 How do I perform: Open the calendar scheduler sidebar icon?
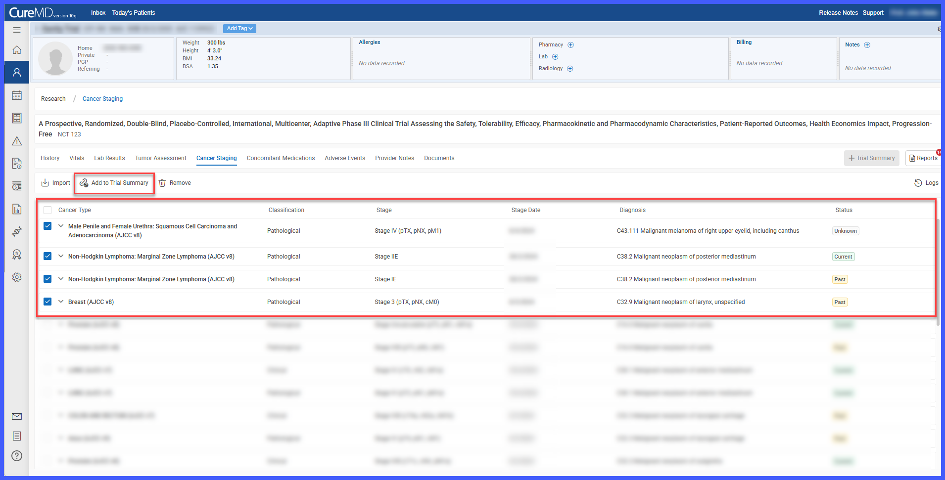[17, 95]
